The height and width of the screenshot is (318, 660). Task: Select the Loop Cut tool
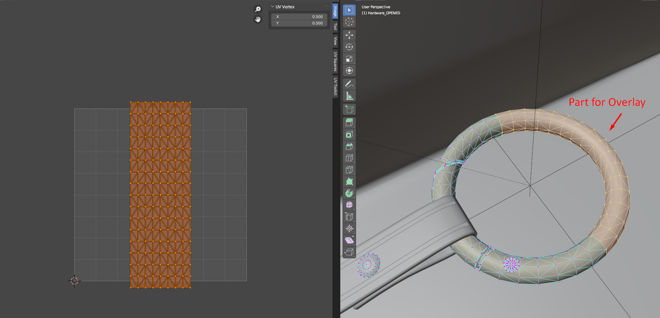point(349,158)
